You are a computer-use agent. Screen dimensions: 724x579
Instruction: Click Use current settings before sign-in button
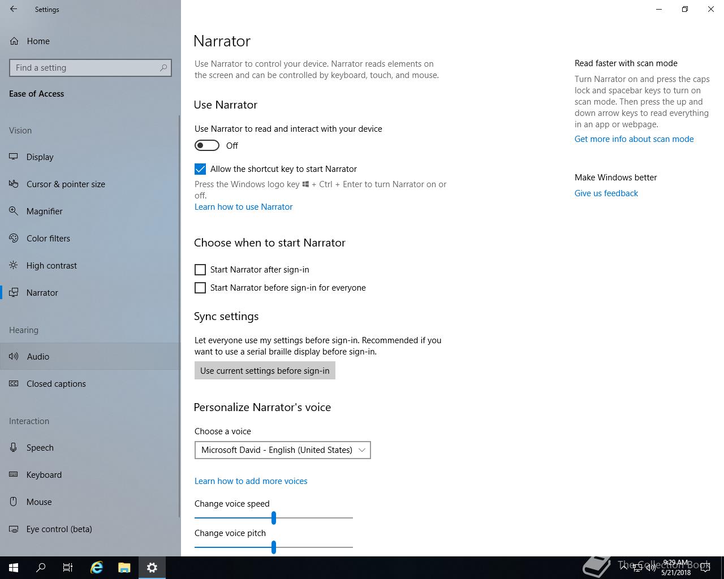tap(265, 370)
